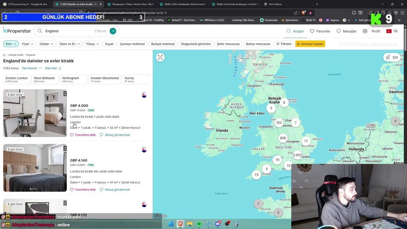
Task: Open the photo of the GBP 4.000 listing
Action: (35, 113)
